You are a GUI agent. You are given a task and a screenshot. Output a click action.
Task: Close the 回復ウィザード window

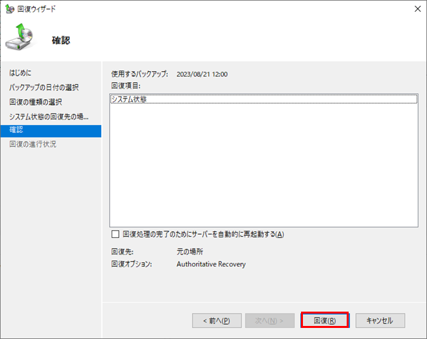[417, 9]
